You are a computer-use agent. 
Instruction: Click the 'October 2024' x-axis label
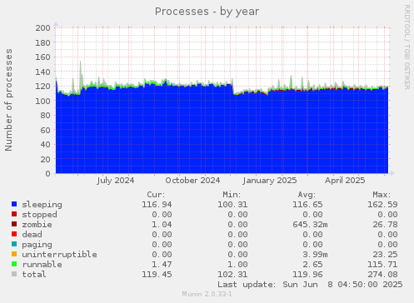click(x=192, y=181)
